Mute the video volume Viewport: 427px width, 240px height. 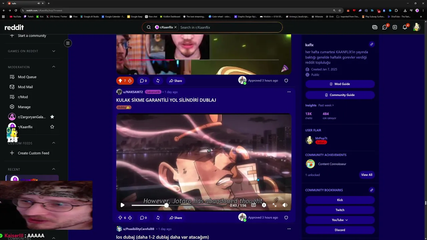(285, 205)
